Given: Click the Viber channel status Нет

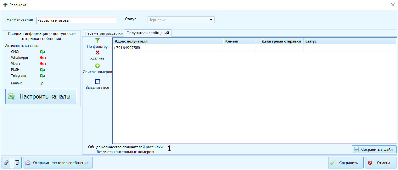Looking at the screenshot, I should click(x=43, y=64).
